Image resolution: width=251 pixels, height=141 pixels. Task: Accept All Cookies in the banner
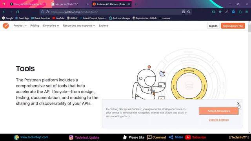point(219,111)
